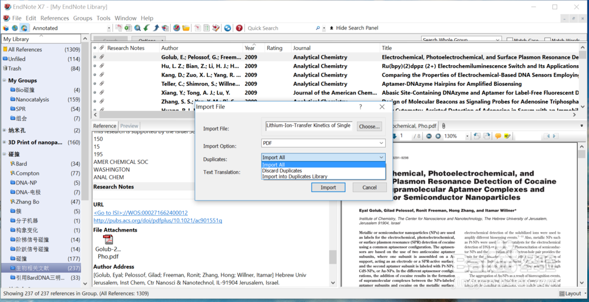Expand the 3D Print of nanopa... group set
The height and width of the screenshot is (302, 589).
click(5, 142)
